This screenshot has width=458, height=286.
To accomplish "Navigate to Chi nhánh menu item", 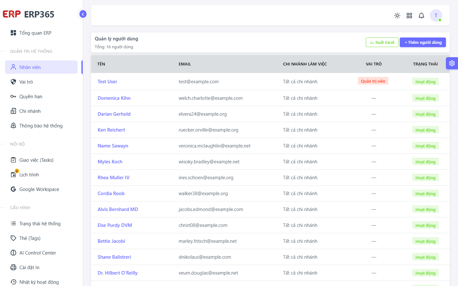I will pos(41,111).
